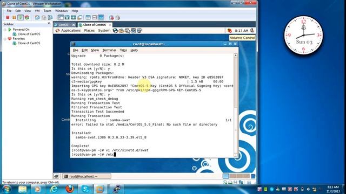The image size is (346, 194).
Task: Click the last VMware toolbar icon
Action: point(118,17)
